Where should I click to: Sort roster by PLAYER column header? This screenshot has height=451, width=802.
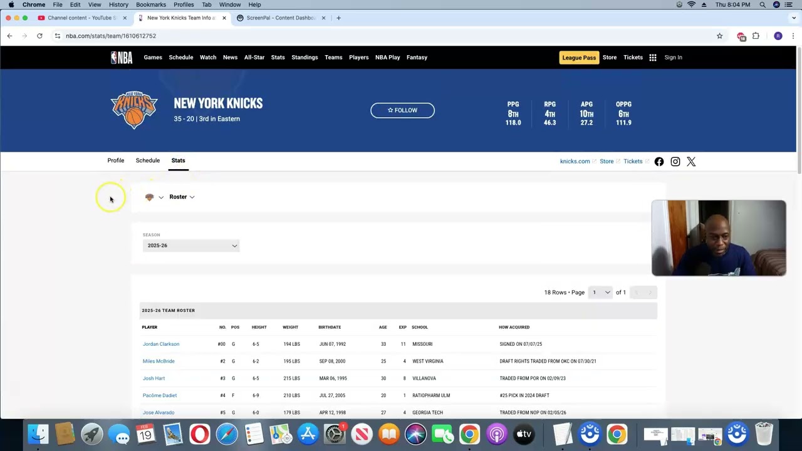pos(150,327)
